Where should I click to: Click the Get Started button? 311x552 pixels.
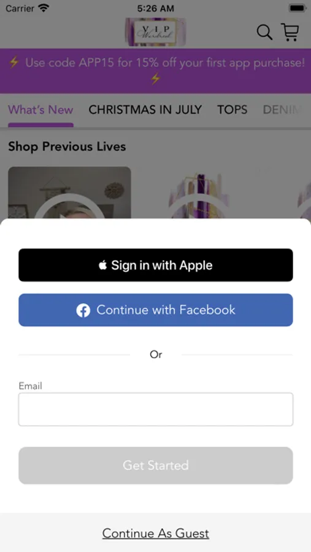[x=156, y=466]
